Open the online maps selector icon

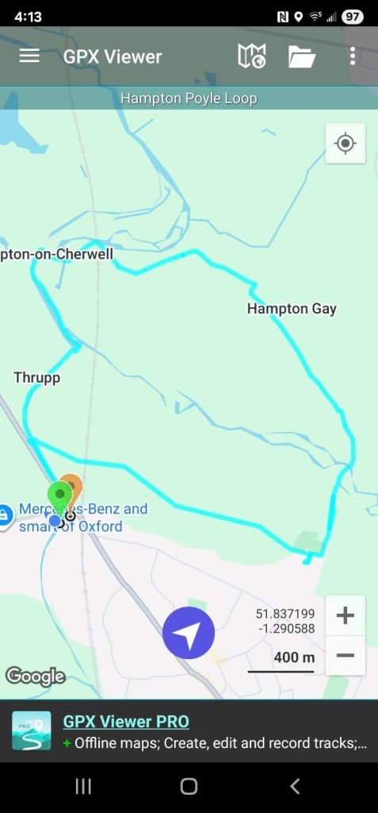coord(252,56)
